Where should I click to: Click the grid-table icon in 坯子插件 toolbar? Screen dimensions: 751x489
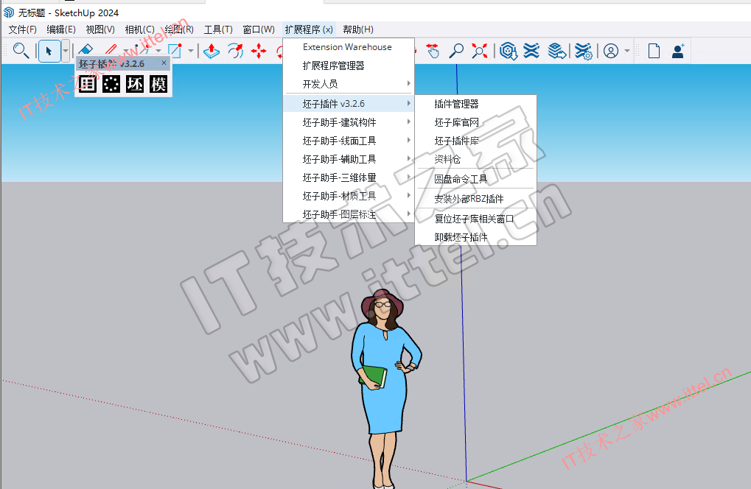pos(88,84)
